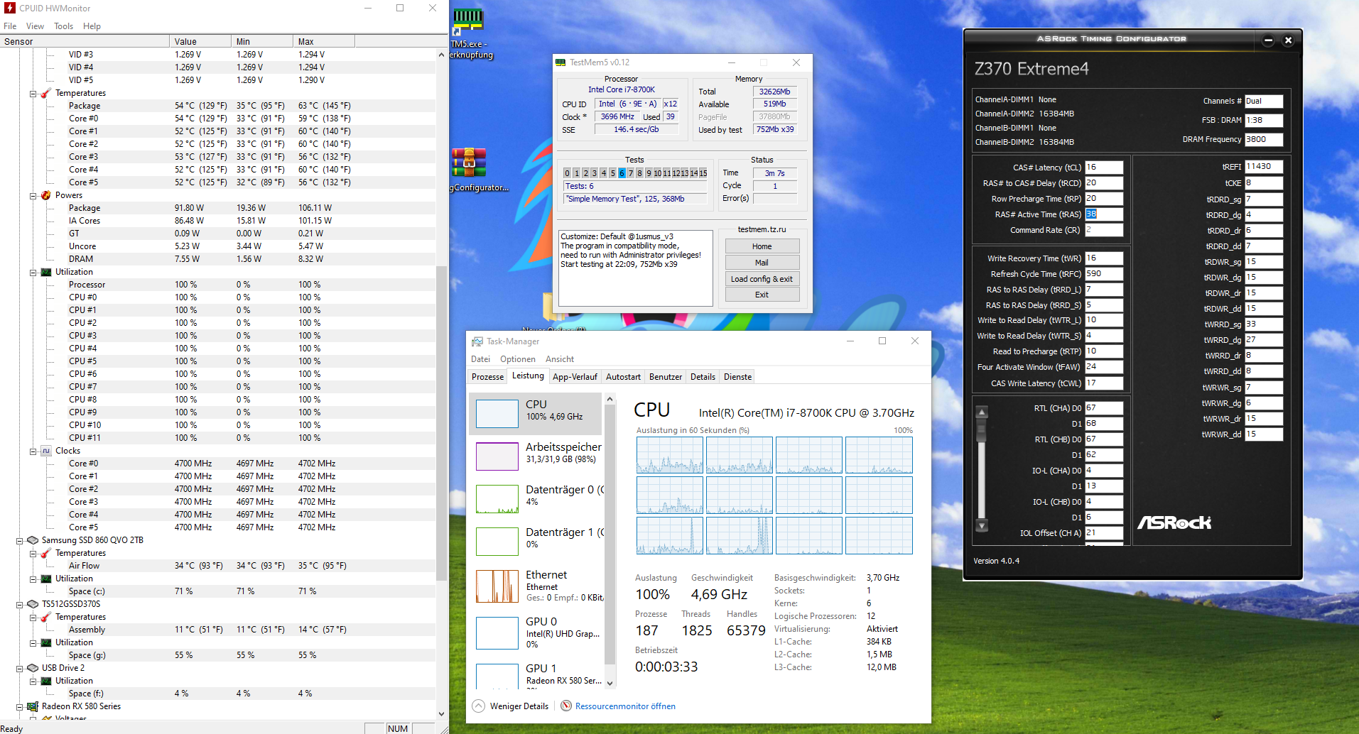This screenshot has height=734, width=1359.
Task: Click the CPUID HWMonitor title bar icon
Action: pos(10,8)
